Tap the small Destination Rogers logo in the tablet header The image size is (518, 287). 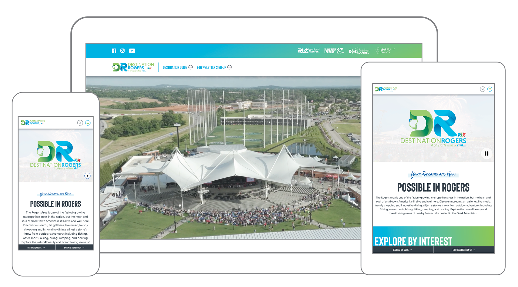pyautogui.click(x=386, y=89)
